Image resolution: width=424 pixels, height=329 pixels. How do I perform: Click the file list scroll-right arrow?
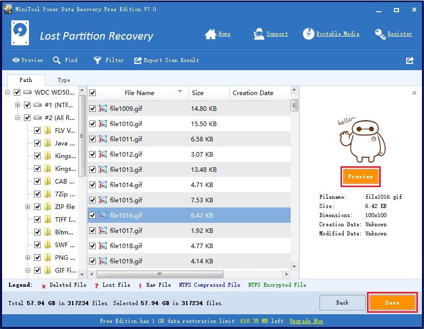click(287, 274)
